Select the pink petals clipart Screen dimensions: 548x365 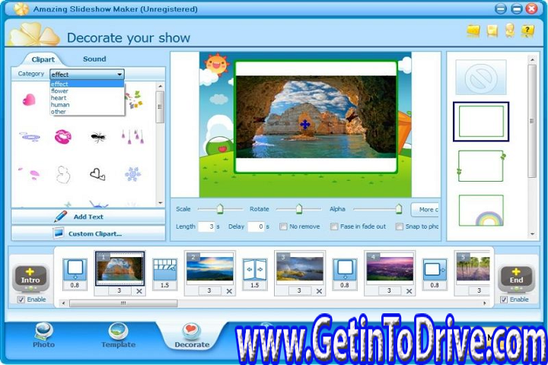[30, 173]
